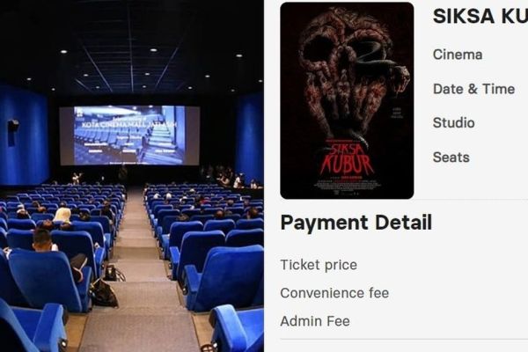Image resolution: width=528 pixels, height=352 pixels.
Task: Click the Admin Fee line item
Action: [315, 321]
